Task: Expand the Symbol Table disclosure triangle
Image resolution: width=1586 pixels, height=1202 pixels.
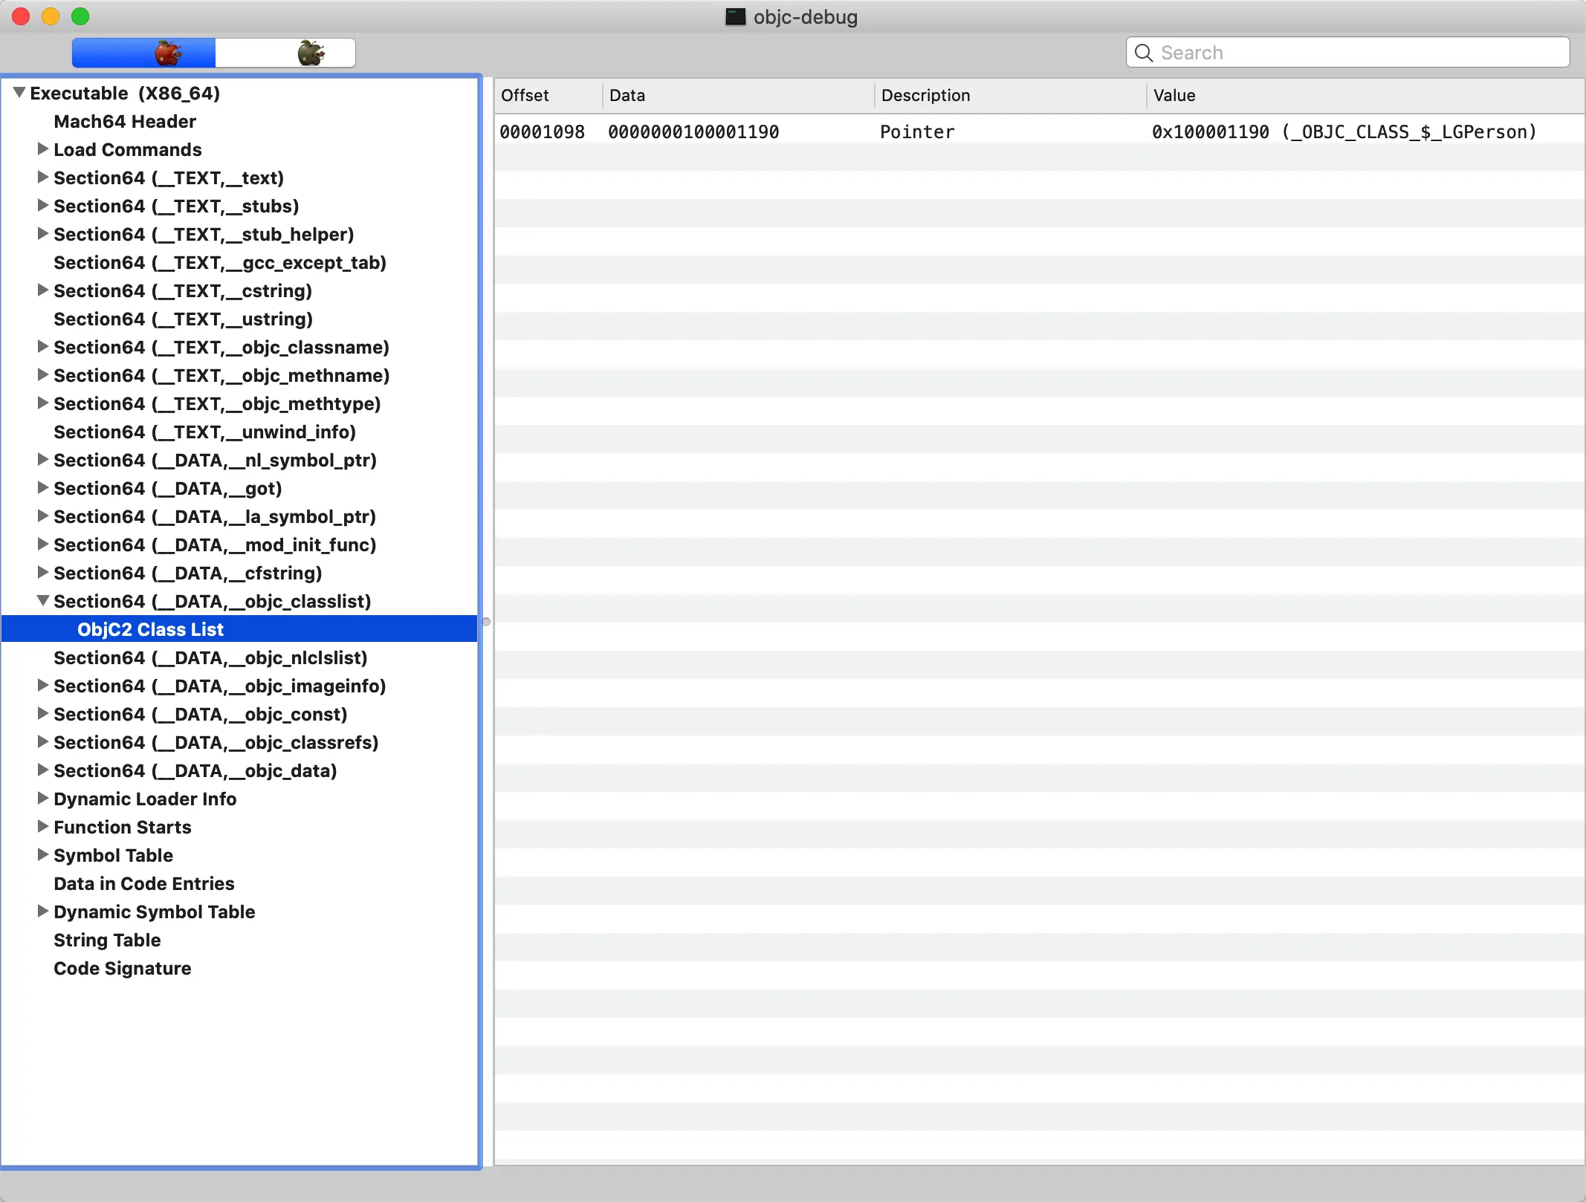Action: (42, 855)
